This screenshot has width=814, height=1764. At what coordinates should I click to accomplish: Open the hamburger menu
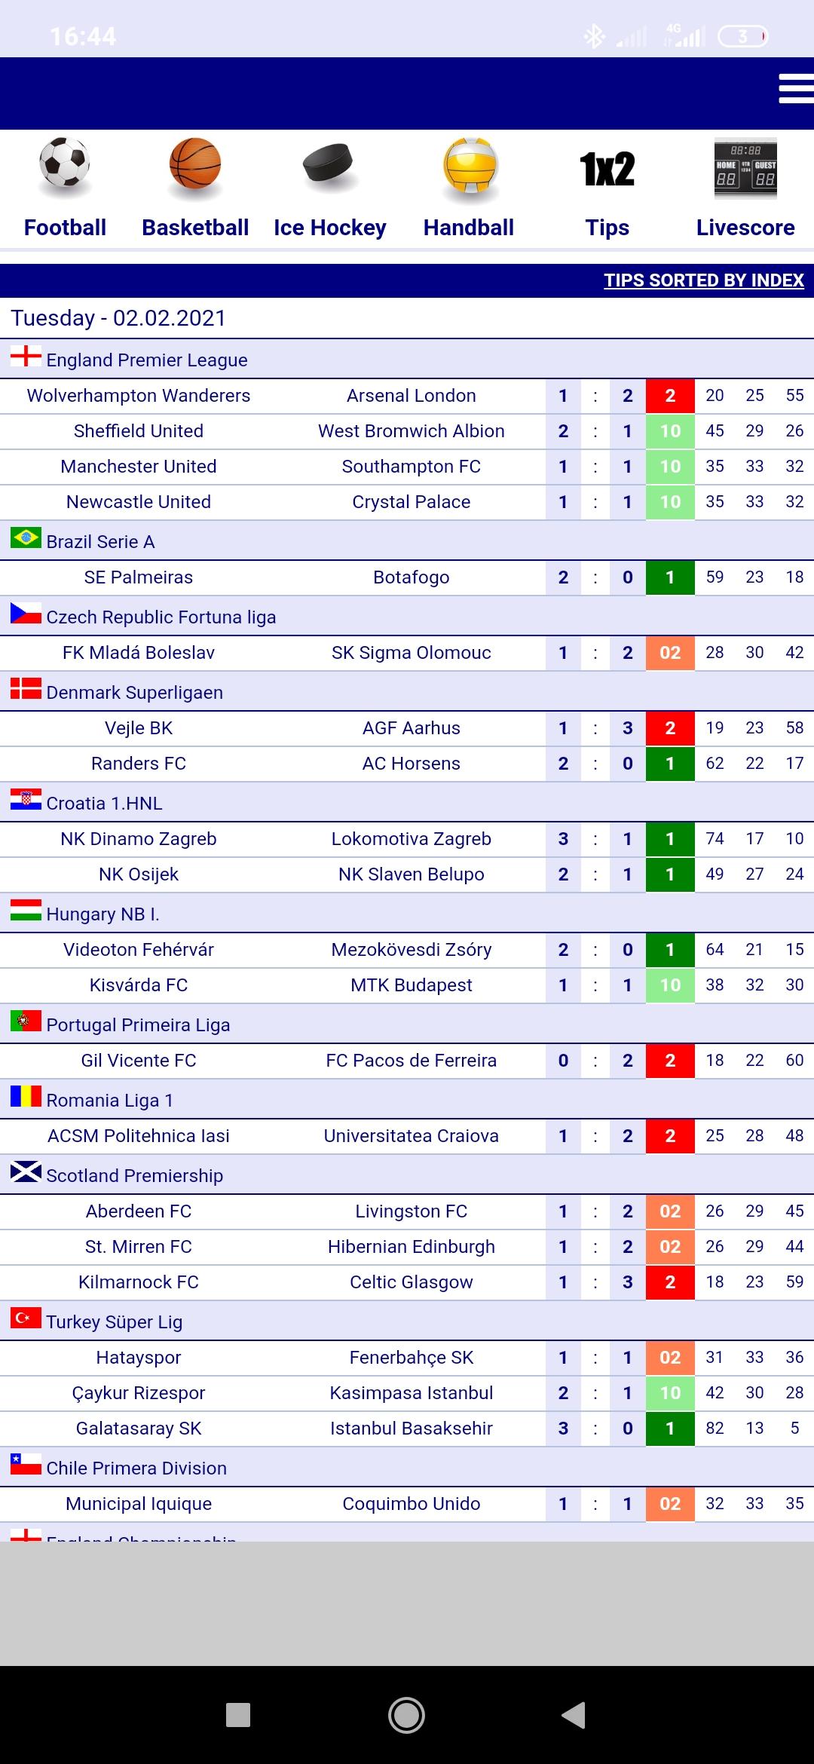coord(795,89)
